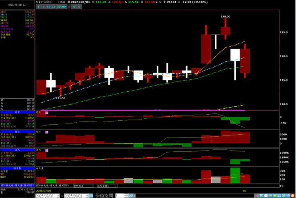Click the 法人 blue panel header
296x198 pixels.
tap(17, 150)
